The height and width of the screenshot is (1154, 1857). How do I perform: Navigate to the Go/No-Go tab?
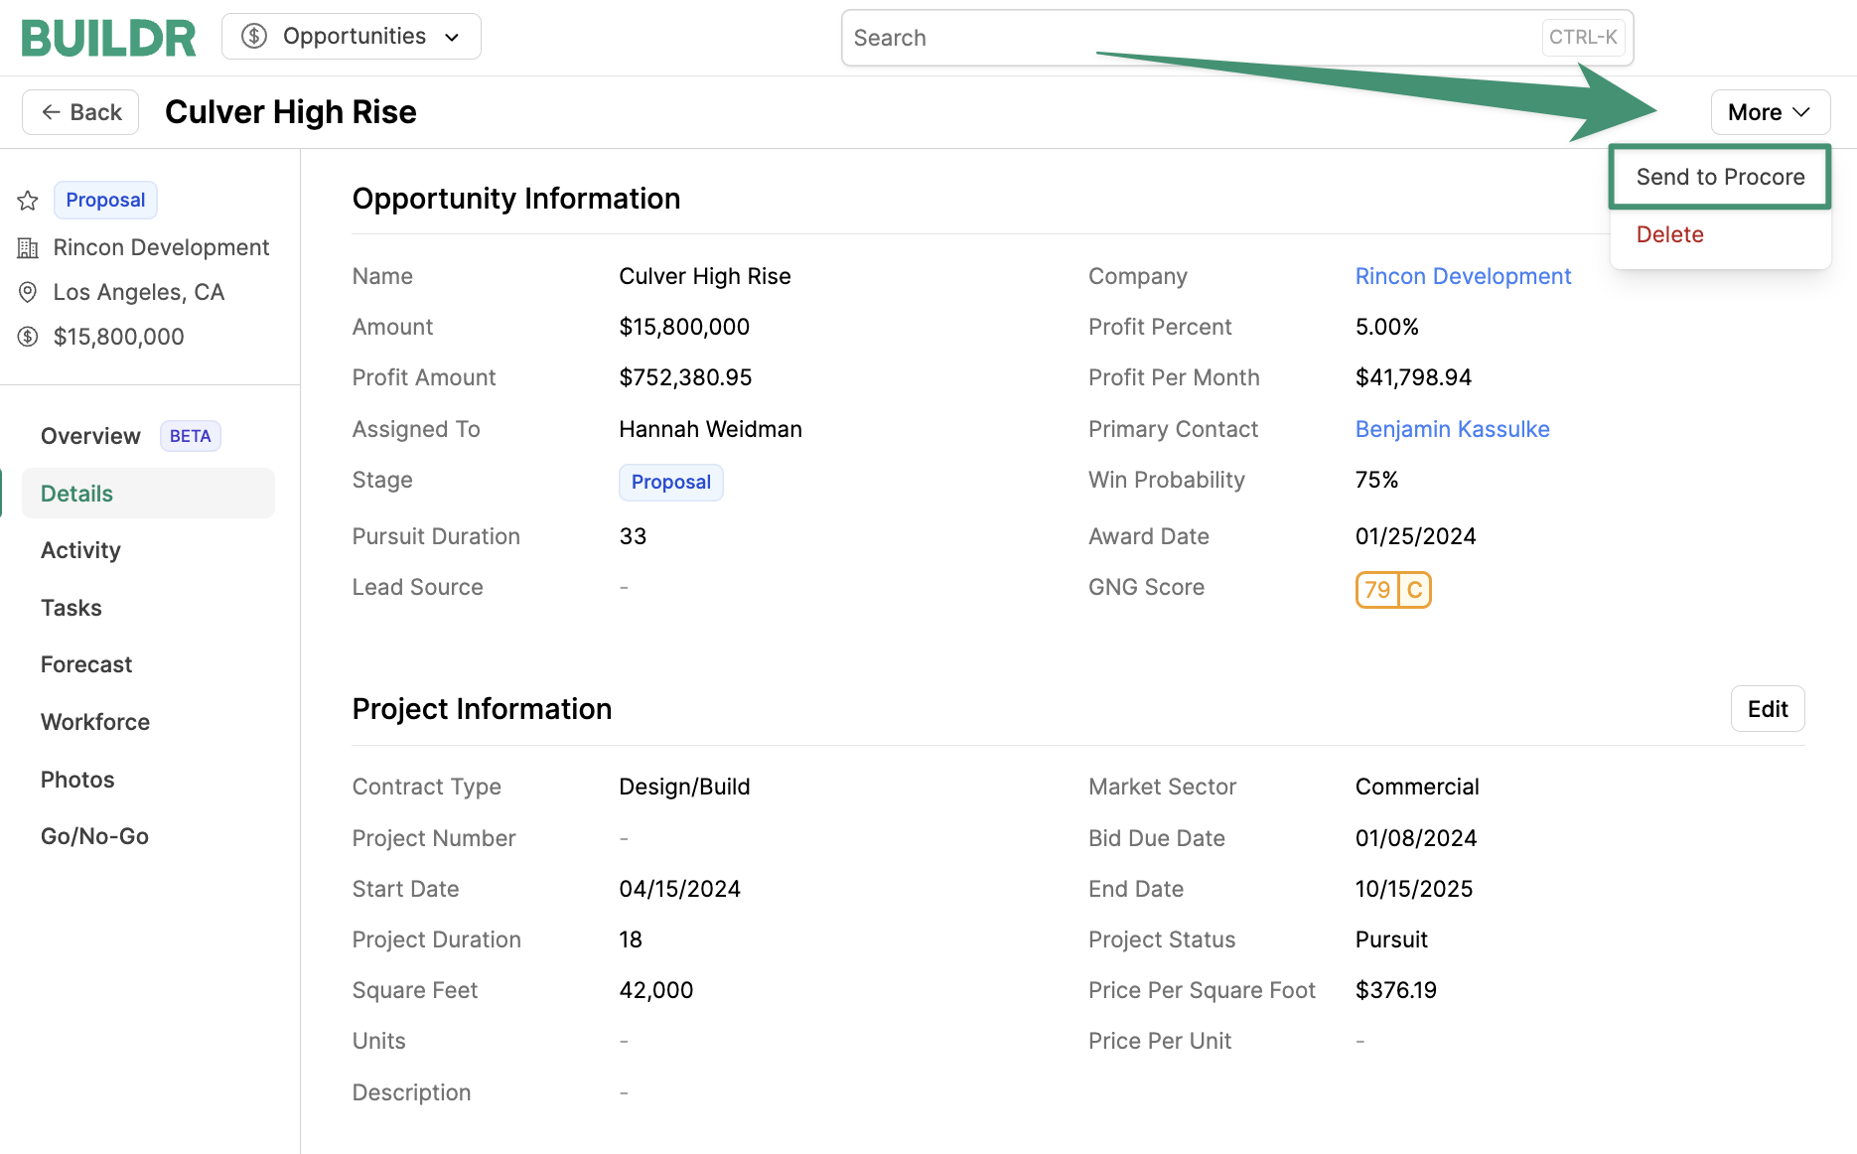tap(94, 836)
